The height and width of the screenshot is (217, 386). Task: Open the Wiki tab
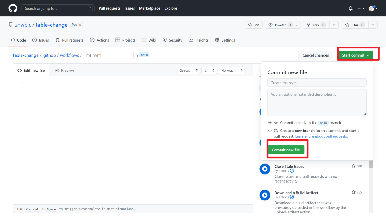[x=149, y=40]
